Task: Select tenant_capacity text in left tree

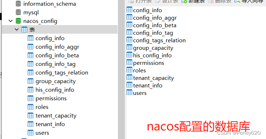Action: [x=56, y=116]
